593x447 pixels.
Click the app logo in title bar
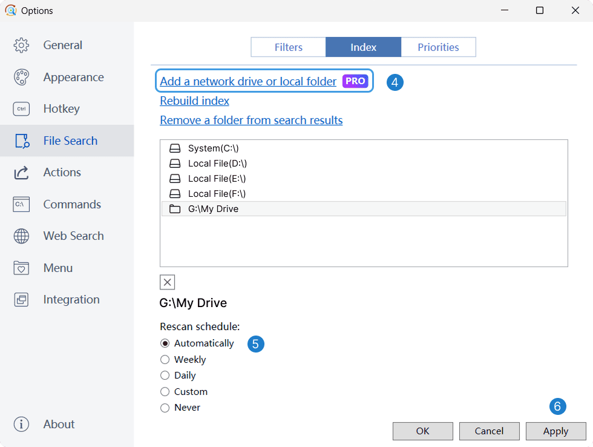[11, 10]
